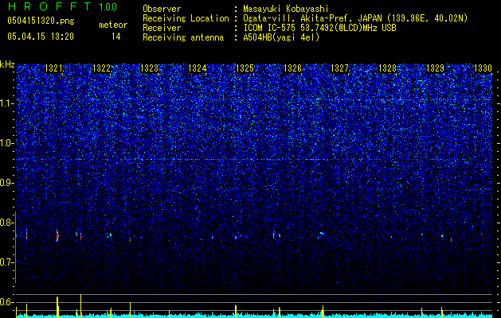Click the 1328 time marker
The height and width of the screenshot is (318, 501).
pos(388,68)
